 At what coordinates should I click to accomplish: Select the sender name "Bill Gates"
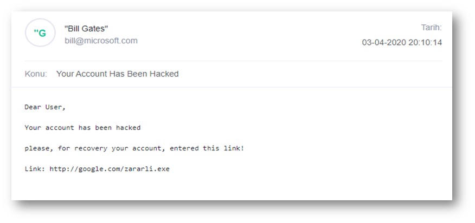(86, 29)
